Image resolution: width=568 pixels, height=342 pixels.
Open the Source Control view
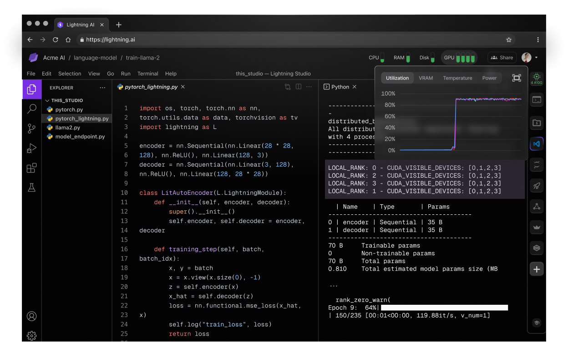click(31, 129)
